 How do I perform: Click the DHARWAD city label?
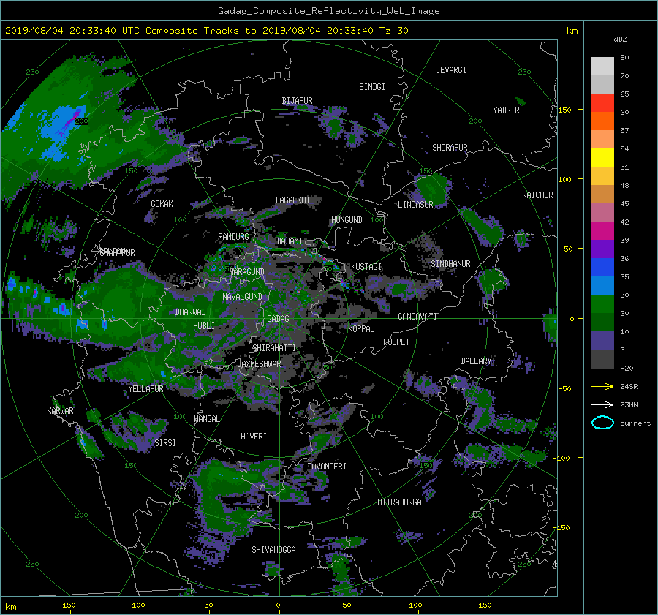click(191, 312)
